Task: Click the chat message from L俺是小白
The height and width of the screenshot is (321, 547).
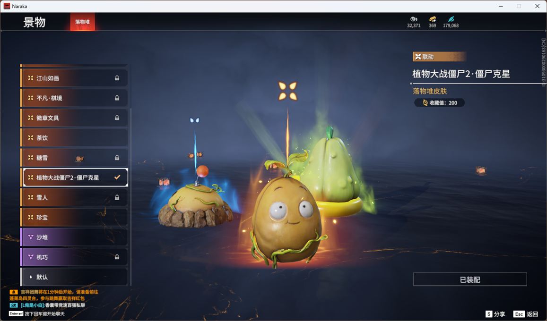Action: [52, 305]
